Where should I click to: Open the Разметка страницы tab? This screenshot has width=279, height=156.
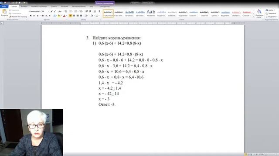(x=39, y=6)
